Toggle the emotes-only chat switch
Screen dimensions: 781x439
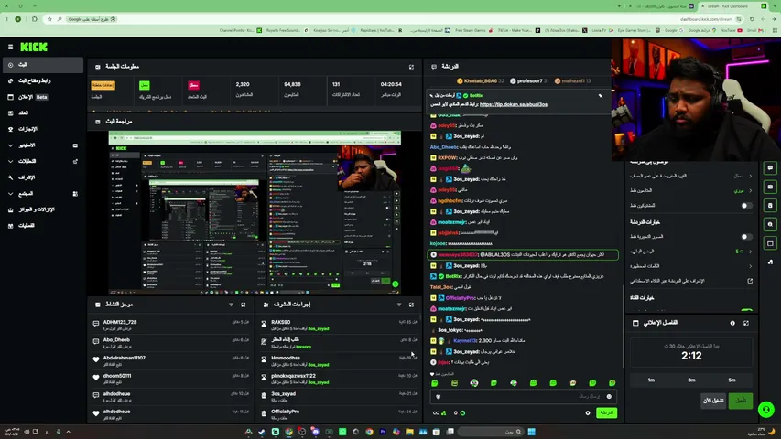click(746, 237)
